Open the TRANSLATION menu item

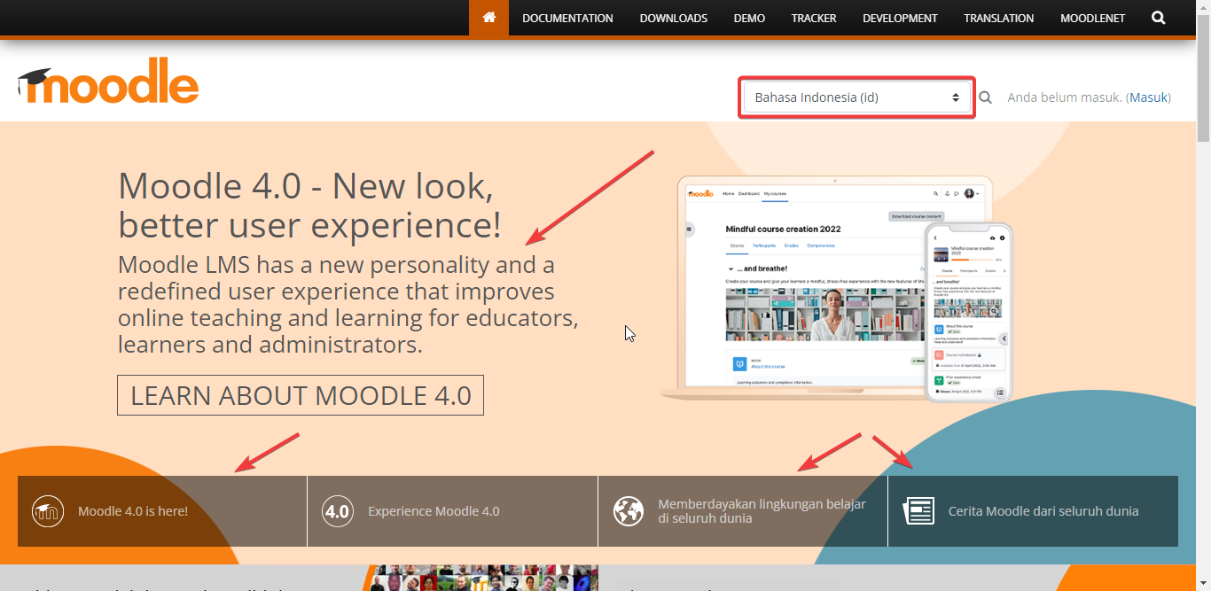point(999,18)
